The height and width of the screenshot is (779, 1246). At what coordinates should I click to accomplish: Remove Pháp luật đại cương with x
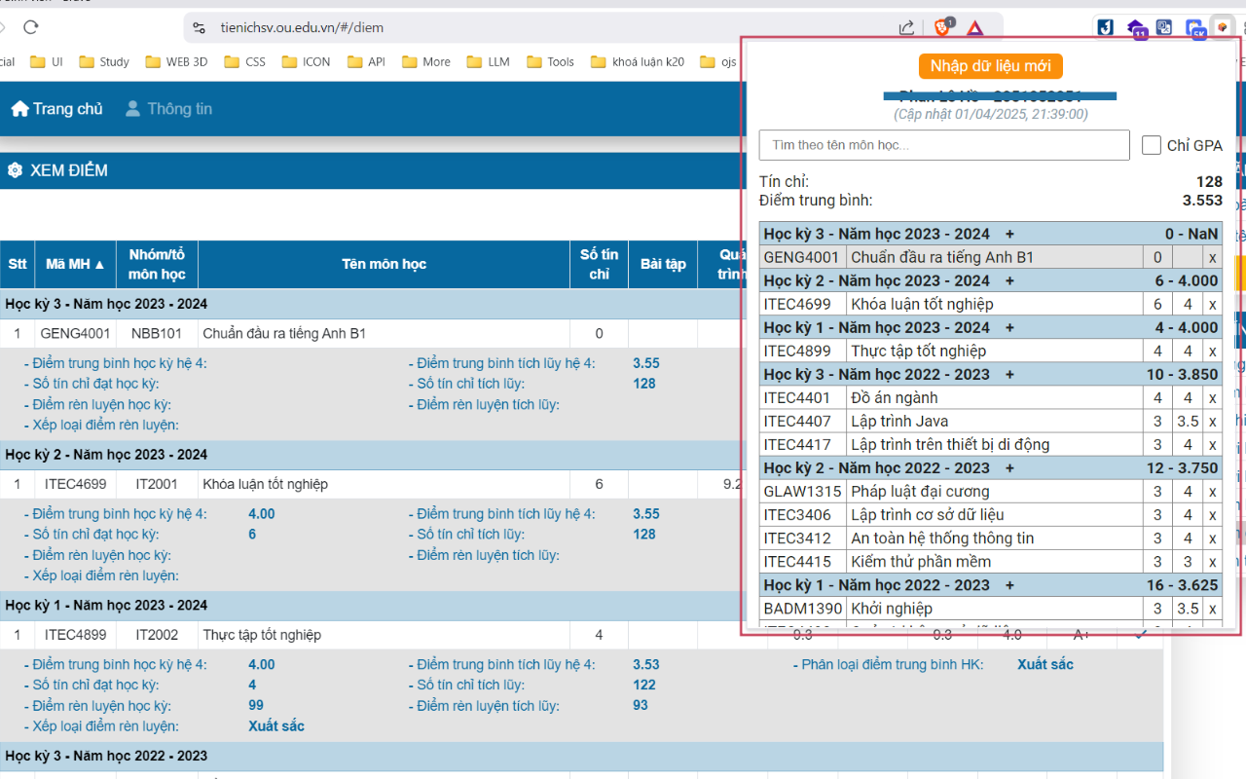pyautogui.click(x=1212, y=492)
